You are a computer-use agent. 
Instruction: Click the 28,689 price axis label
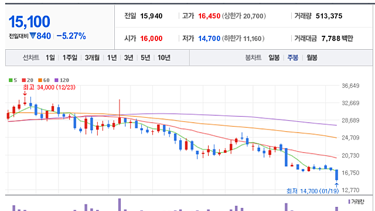[350, 120]
